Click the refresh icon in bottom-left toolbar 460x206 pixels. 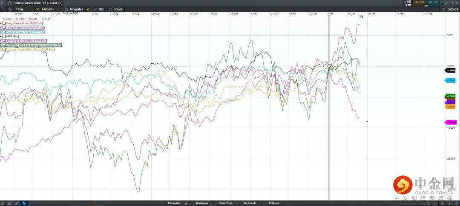point(3,203)
